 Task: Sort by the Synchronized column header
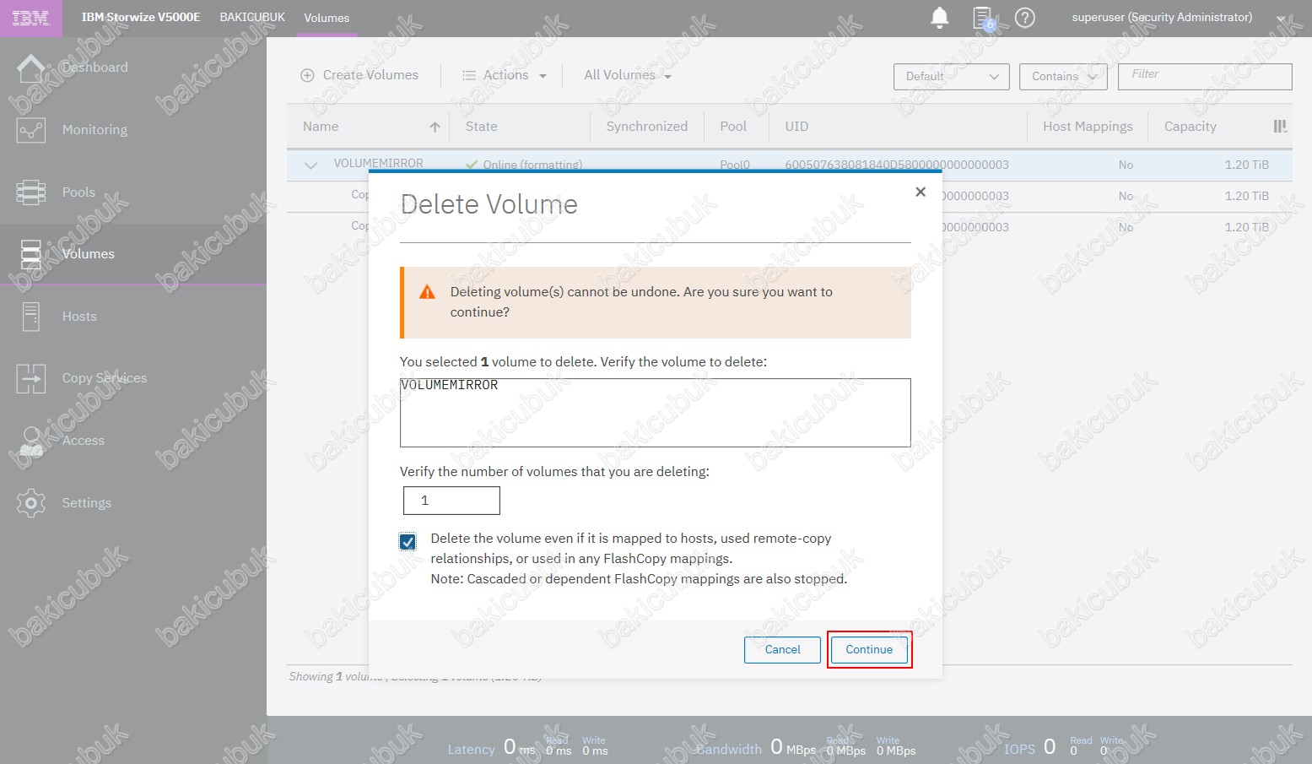click(x=646, y=127)
